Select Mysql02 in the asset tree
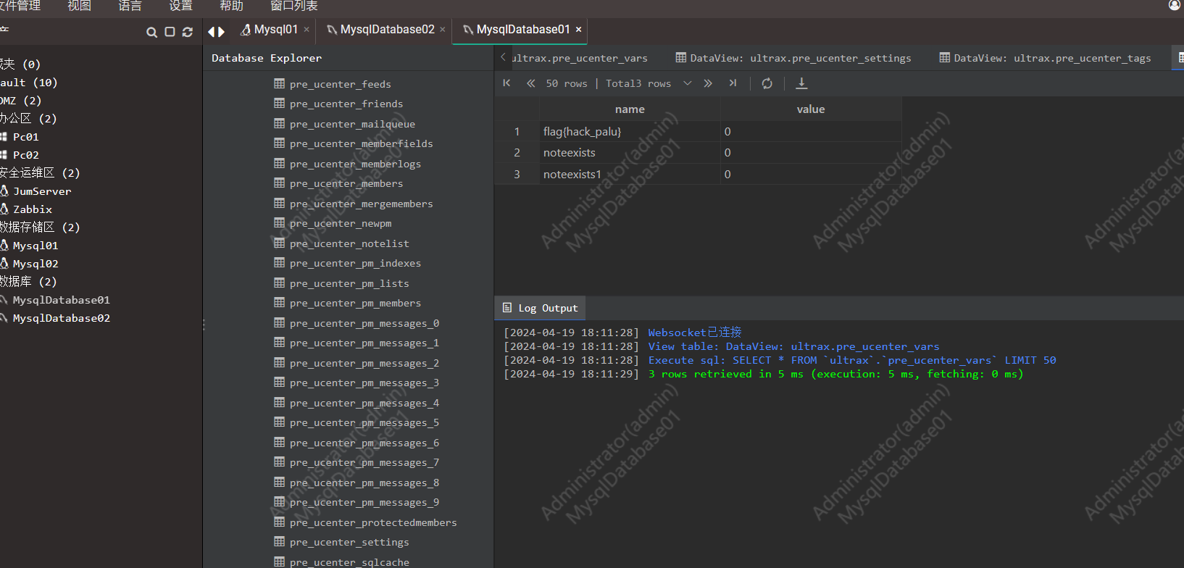 tap(36, 264)
